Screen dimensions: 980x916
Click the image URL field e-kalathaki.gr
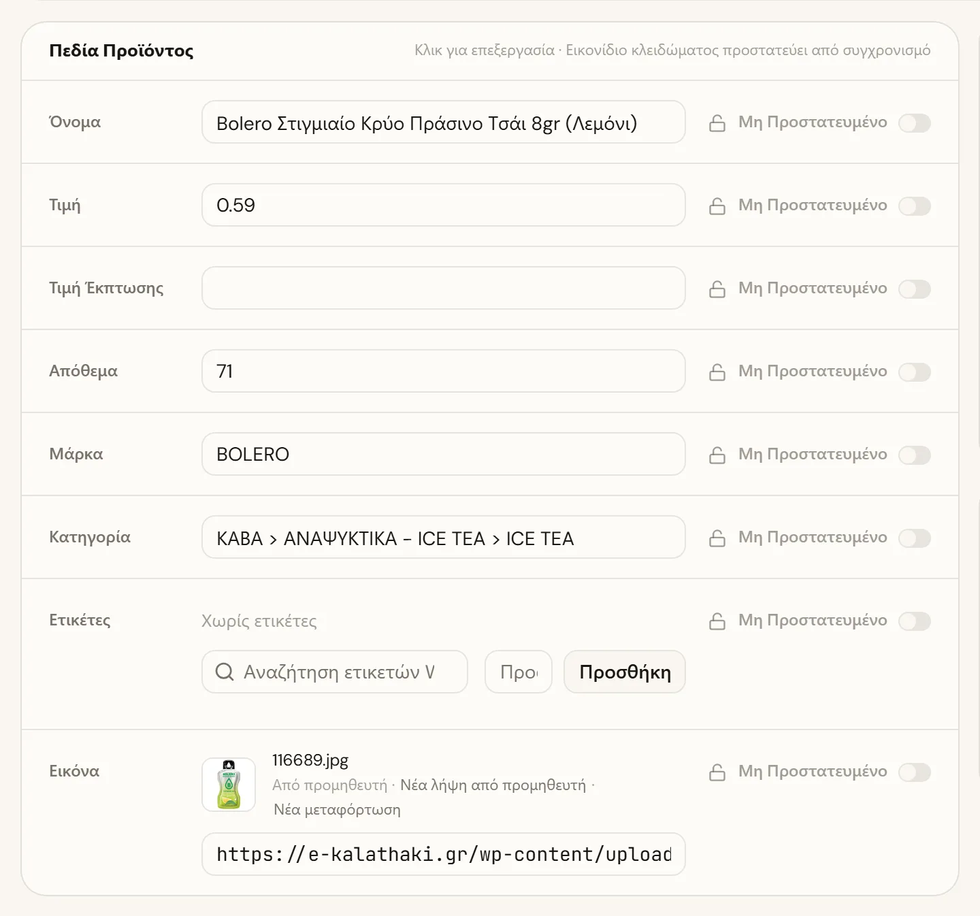click(x=444, y=854)
